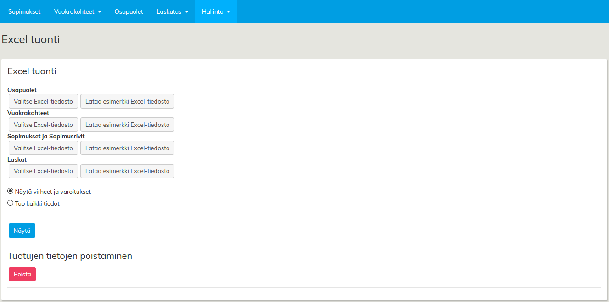The height and width of the screenshot is (302, 609).
Task: Expand the Vuokrakohteet dropdown menu
Action: coord(77,11)
